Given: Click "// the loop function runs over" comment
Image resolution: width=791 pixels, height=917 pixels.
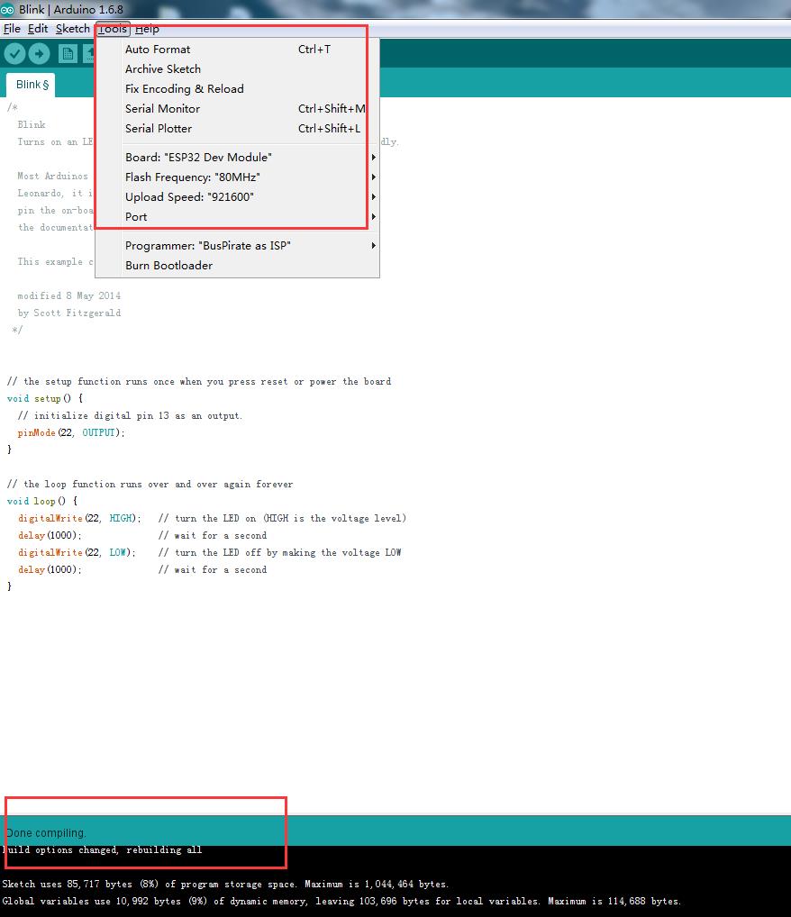Looking at the screenshot, I should 150,485.
